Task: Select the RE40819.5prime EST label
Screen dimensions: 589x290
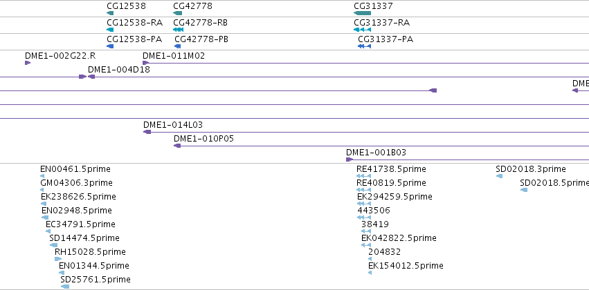Action: [392, 183]
